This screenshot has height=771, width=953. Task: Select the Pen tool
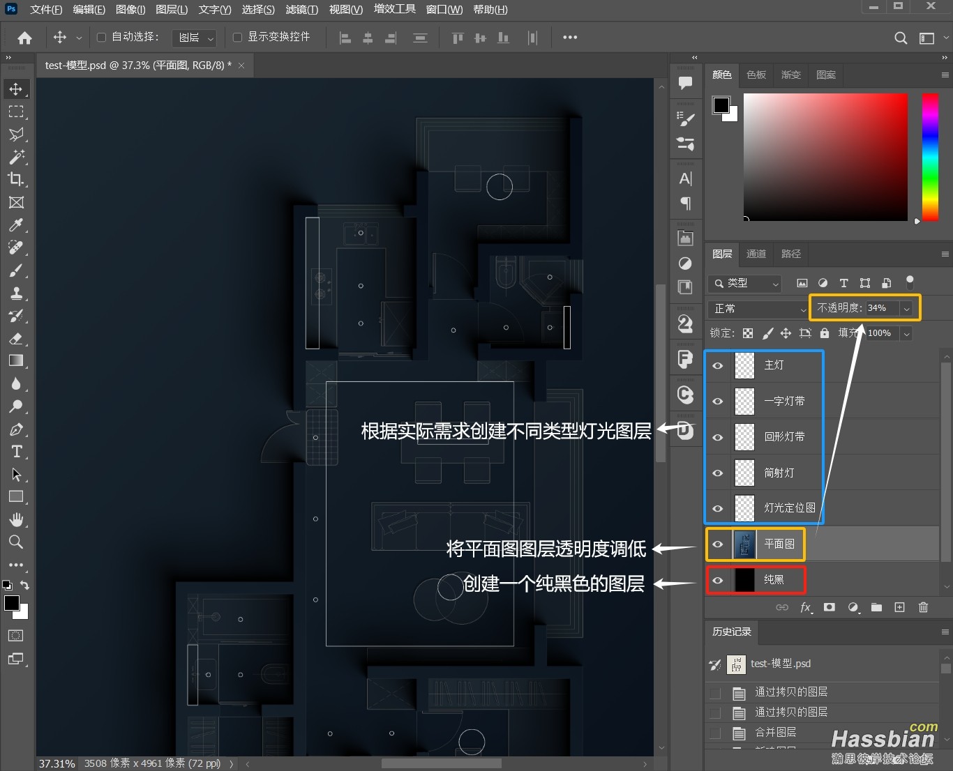point(16,429)
